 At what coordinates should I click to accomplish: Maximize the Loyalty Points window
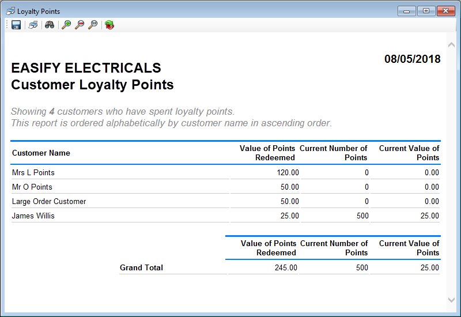[x=426, y=11]
